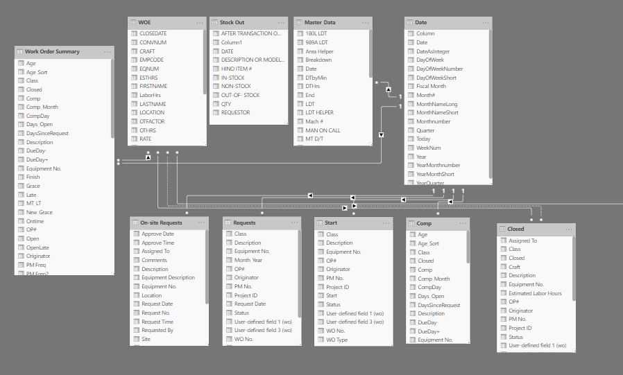The height and width of the screenshot is (375, 623).
Task: Click the scrollbar in the Date table
Action: [x=490, y=105]
